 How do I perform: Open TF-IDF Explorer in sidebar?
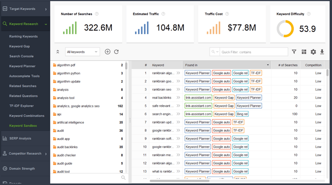21,106
